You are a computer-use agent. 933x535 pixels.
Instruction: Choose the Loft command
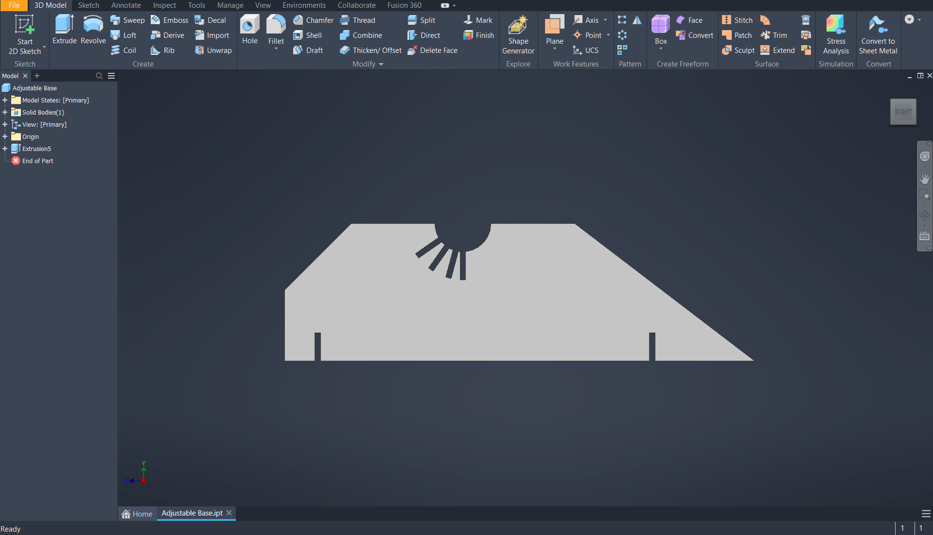[x=123, y=35]
